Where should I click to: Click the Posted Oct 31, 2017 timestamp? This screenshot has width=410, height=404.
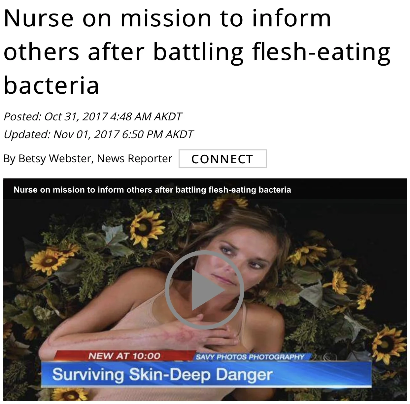[x=92, y=116]
